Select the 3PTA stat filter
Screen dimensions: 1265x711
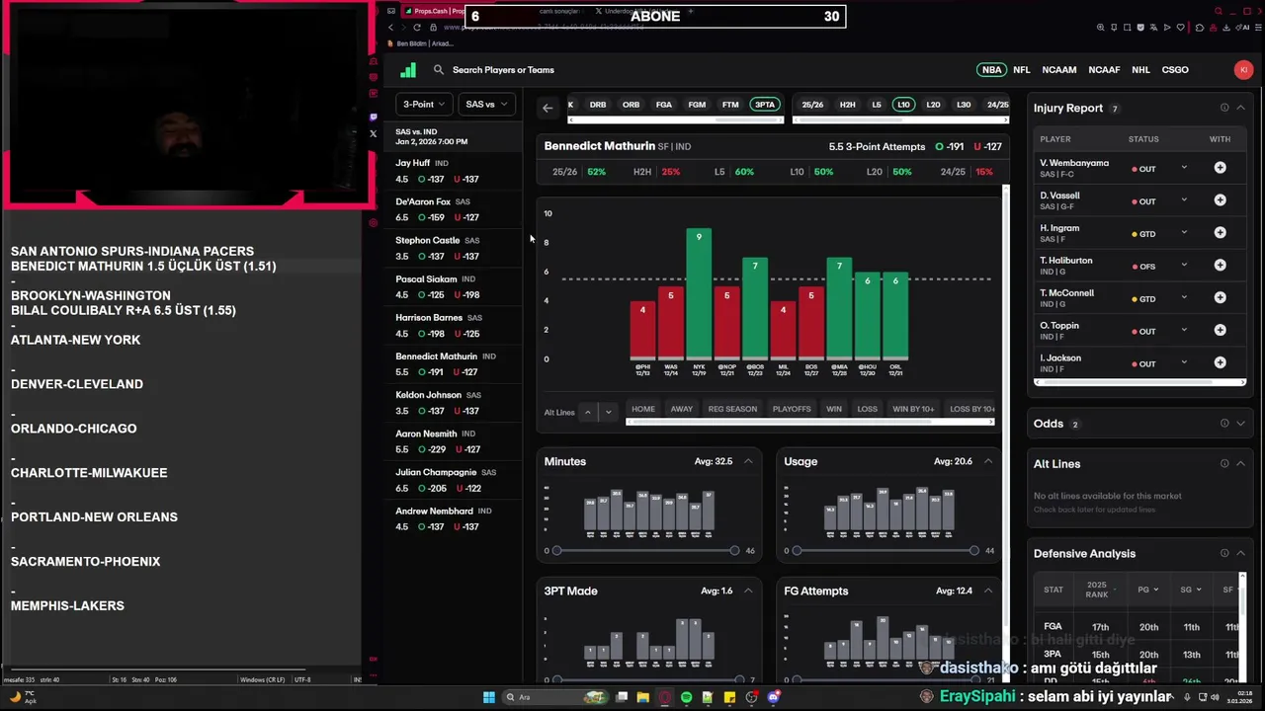pos(764,105)
